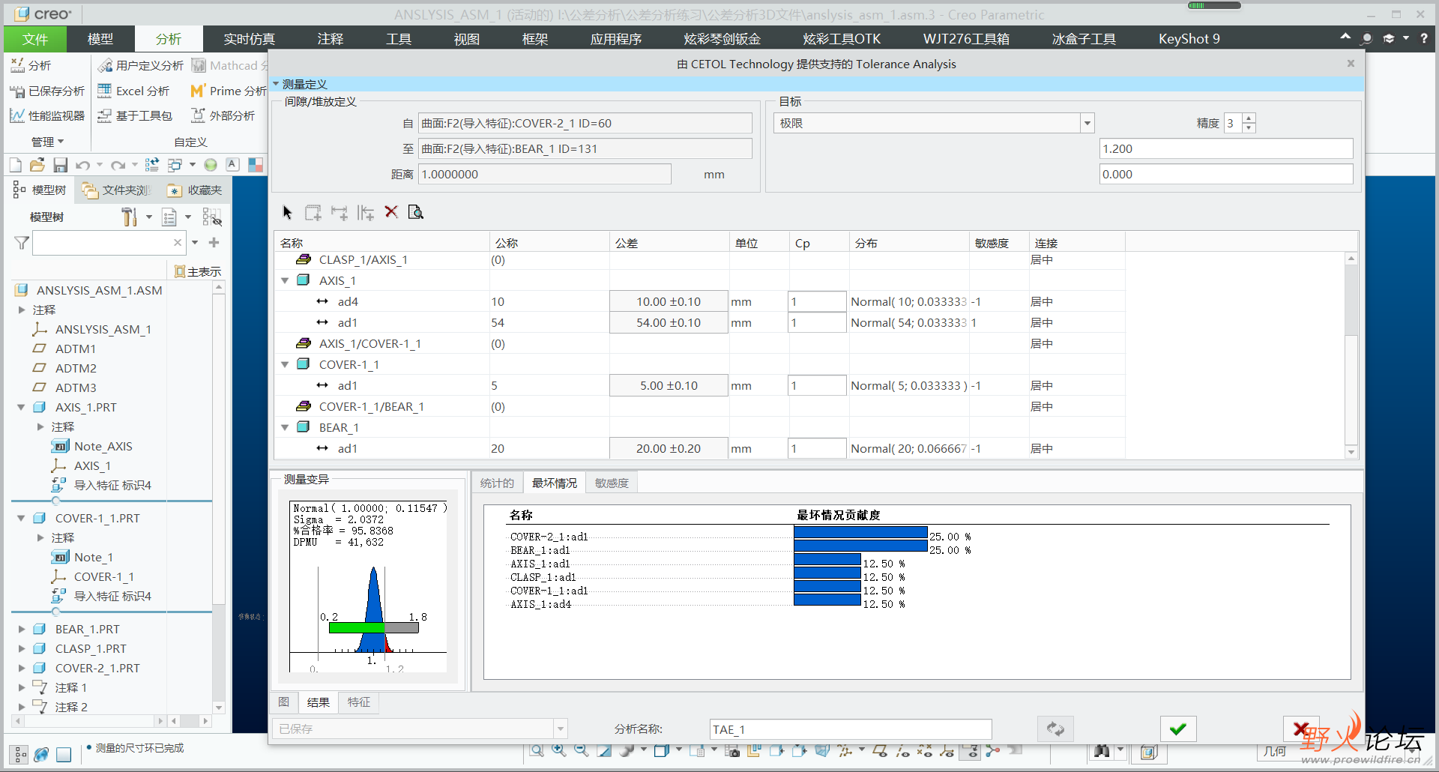Click the 用户定义分析 ribbon button
Image resolution: width=1439 pixels, height=772 pixels.
(141, 65)
